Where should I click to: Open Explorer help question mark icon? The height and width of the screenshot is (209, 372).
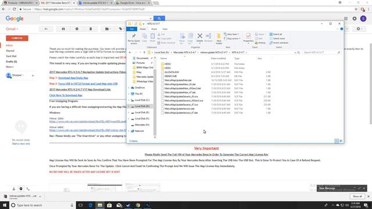(342, 29)
